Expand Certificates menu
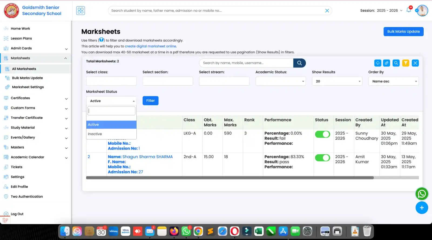The image size is (432, 240). (66, 98)
